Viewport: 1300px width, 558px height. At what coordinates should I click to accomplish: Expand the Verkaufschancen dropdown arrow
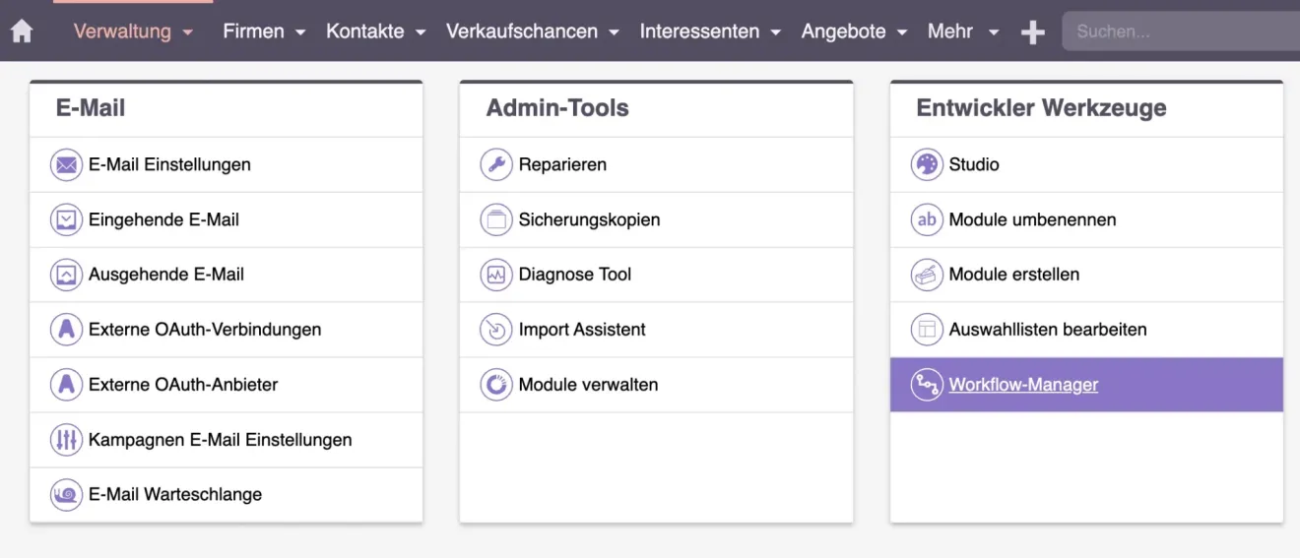[615, 32]
